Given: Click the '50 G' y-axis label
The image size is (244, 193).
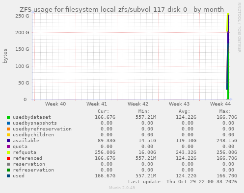Looking at the screenshot, I should pos(24,83).
